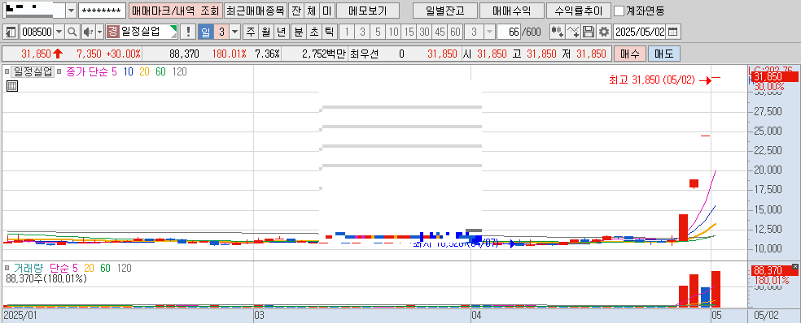Click the add indicator line icon
The image size is (801, 323).
pos(573,32)
